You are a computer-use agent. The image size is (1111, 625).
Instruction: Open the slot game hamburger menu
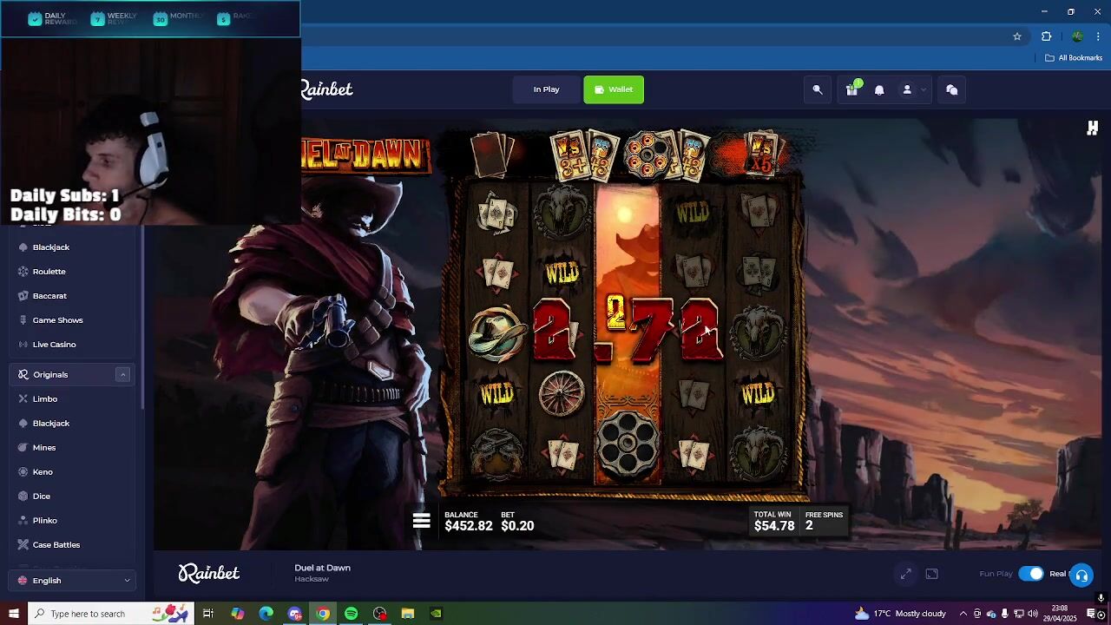pos(421,521)
